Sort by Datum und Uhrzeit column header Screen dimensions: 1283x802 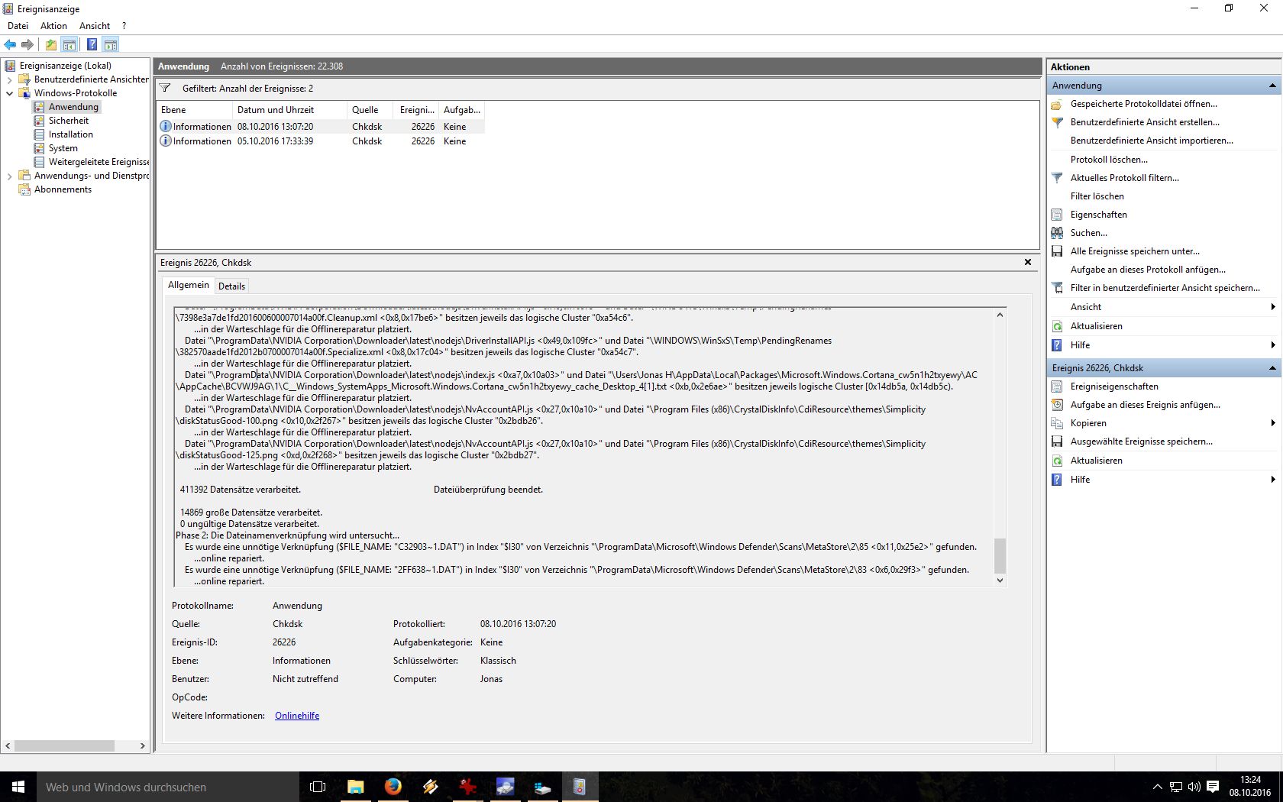289,110
